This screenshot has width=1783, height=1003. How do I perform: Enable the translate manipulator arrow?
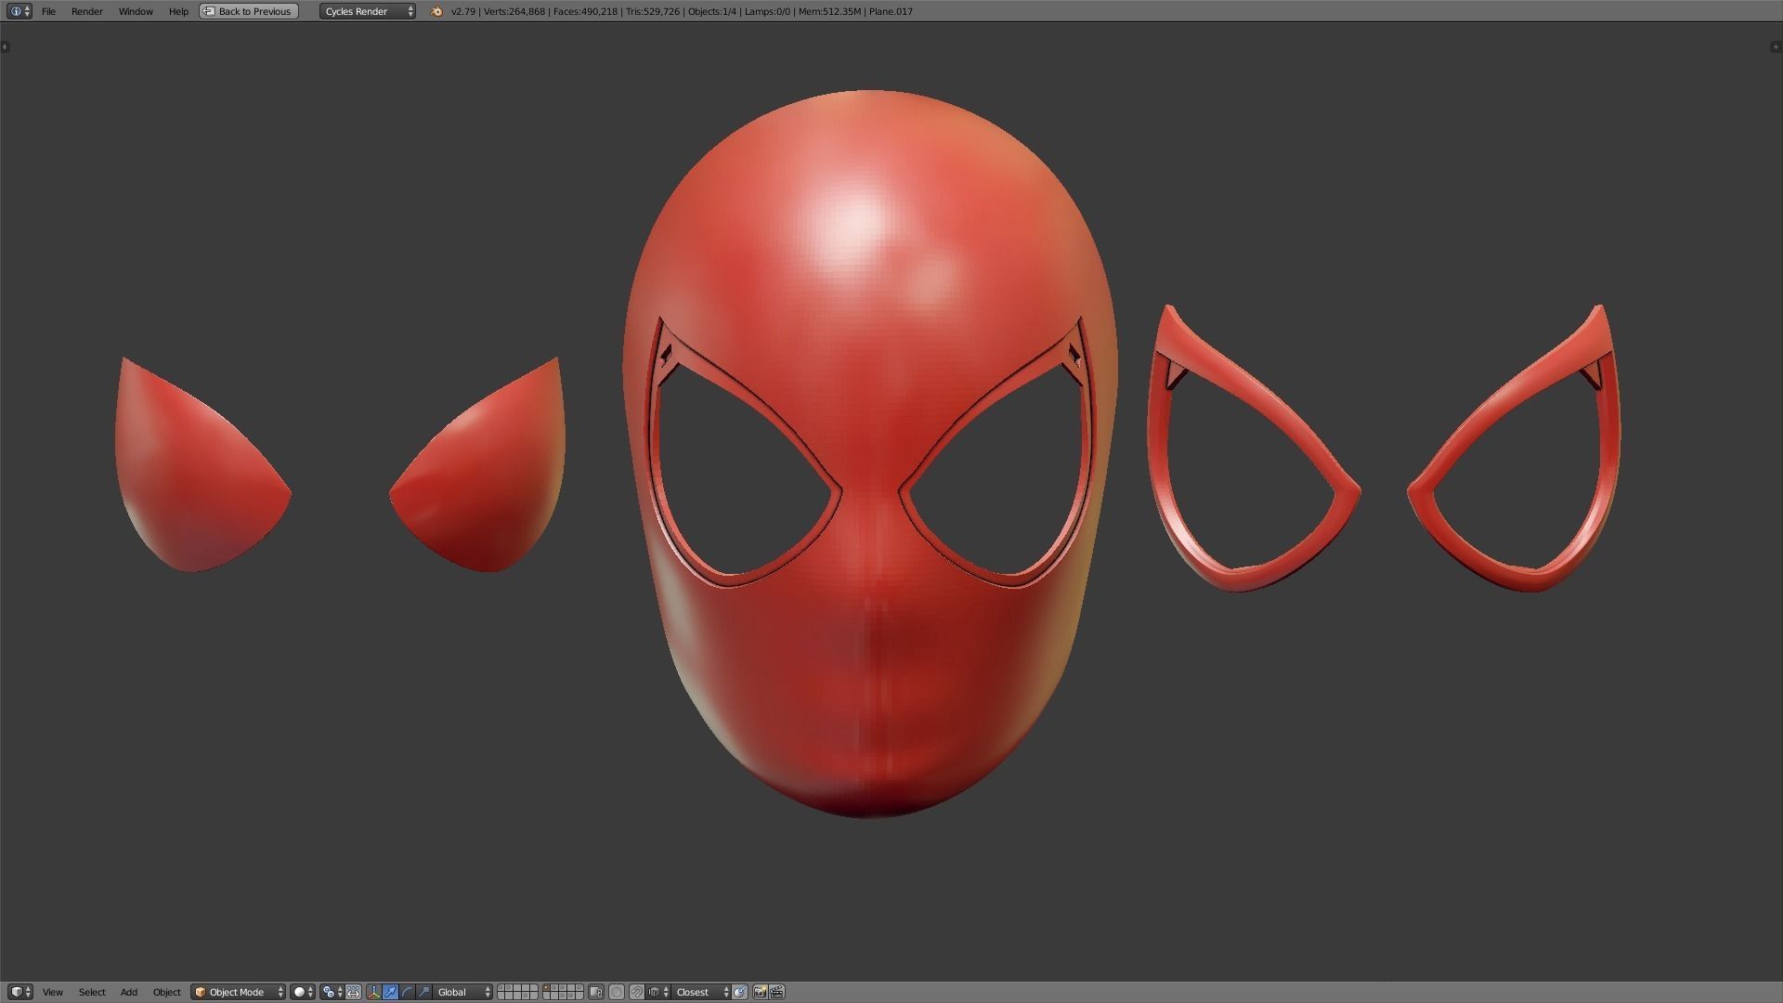click(390, 992)
